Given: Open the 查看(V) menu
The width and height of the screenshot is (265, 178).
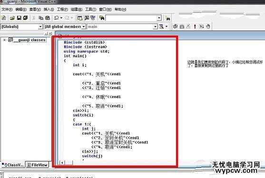Looking at the screenshot, I should [35, 9].
